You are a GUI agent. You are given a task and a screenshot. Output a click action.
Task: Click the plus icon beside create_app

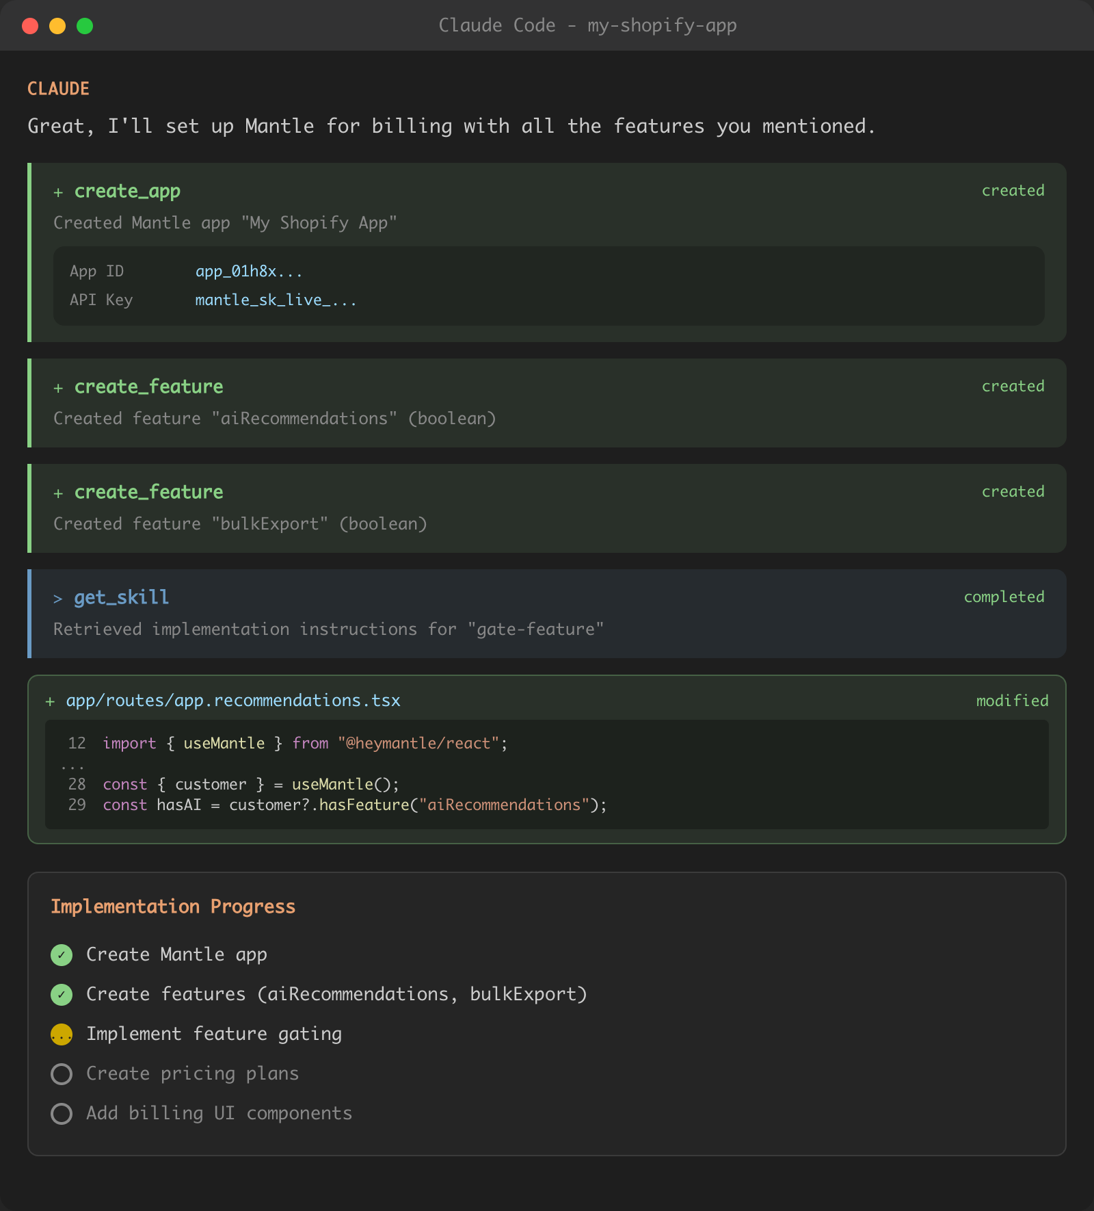point(59,192)
